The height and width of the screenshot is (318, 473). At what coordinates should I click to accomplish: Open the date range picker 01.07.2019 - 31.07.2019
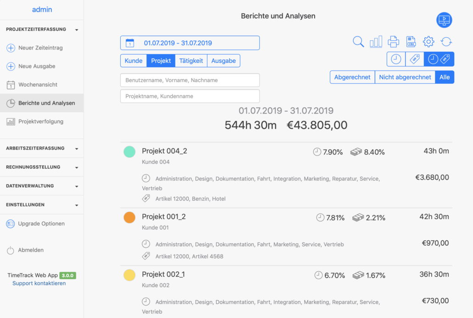click(x=190, y=43)
